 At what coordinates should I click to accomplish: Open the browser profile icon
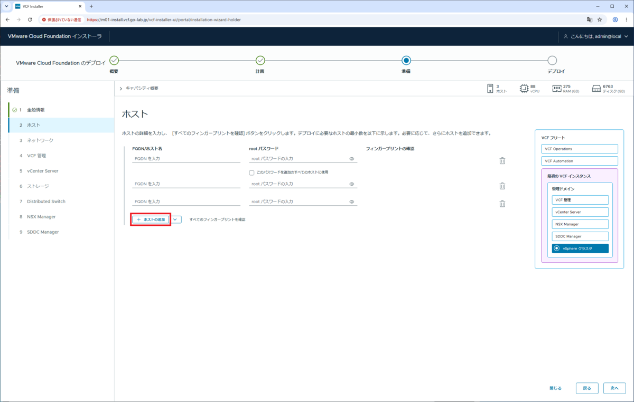coord(616,20)
